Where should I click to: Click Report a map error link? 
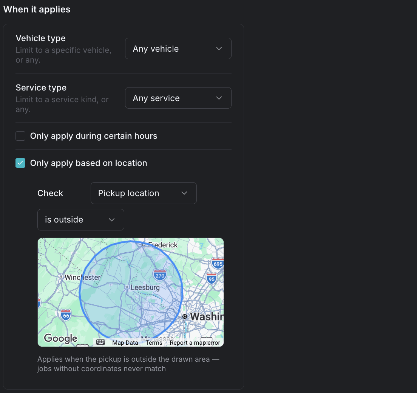(195, 343)
